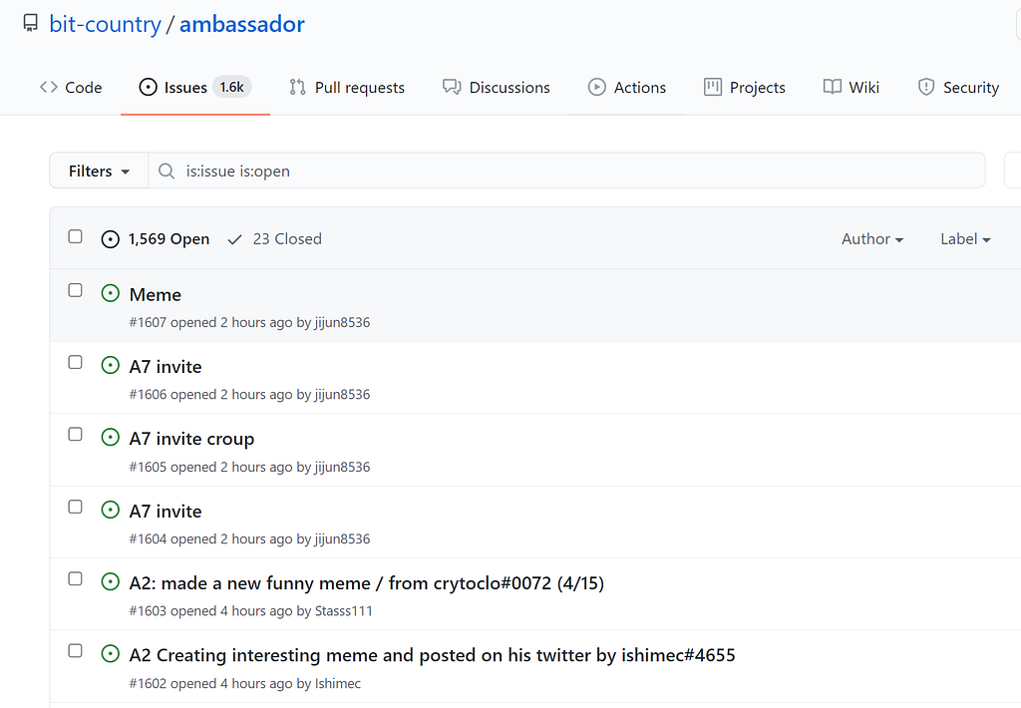Switch to the Issues tab

click(195, 88)
